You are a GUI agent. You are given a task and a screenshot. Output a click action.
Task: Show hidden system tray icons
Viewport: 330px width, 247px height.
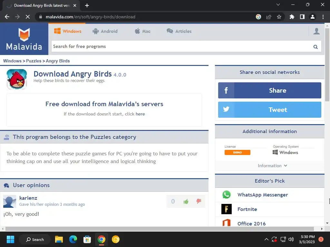(x=267, y=239)
